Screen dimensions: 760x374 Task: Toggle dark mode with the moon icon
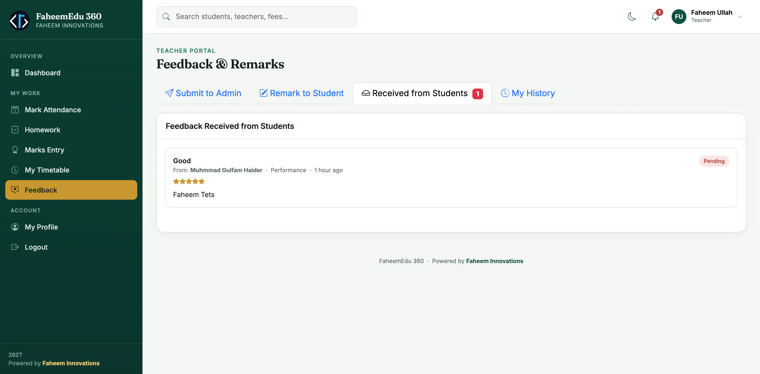tap(632, 17)
